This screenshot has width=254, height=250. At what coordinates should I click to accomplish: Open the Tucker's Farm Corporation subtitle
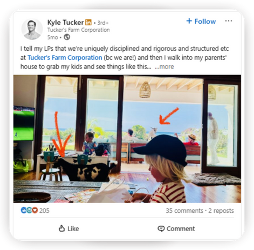79,30
